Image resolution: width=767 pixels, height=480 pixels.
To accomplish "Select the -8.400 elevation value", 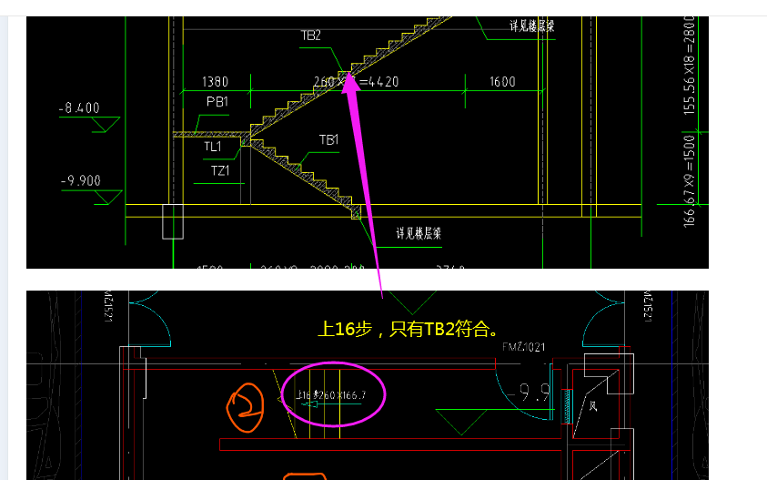I will coord(79,108).
